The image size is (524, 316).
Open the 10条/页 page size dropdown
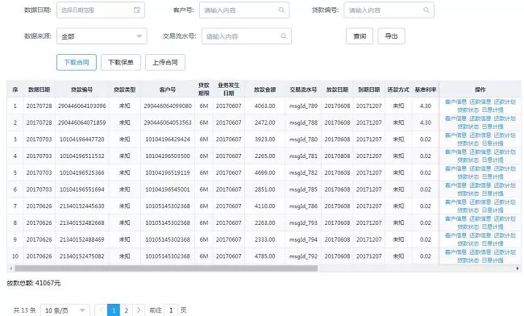tap(65, 310)
